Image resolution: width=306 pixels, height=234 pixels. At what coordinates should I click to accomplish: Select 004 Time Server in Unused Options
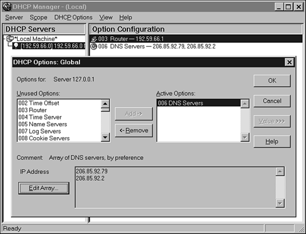coord(59,117)
